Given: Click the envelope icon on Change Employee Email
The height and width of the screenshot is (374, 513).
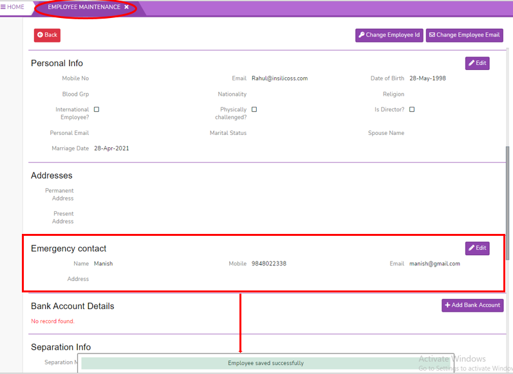Looking at the screenshot, I should [433, 35].
